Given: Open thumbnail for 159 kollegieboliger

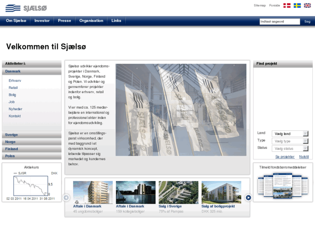Looking at the screenshot, I should pyautogui.click(x=136, y=192).
